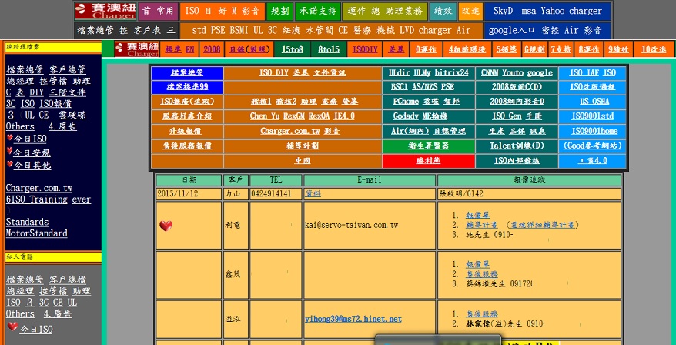Screen dimensions: 676x345
Task: Open the SkyD link in top header
Action: [503, 12]
